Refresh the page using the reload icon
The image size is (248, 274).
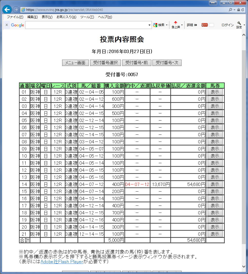tap(243, 10)
